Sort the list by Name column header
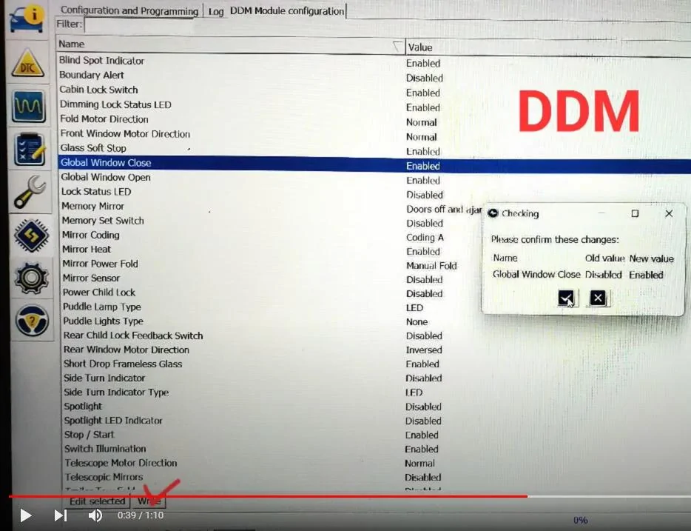This screenshot has height=531, width=691. point(229,44)
